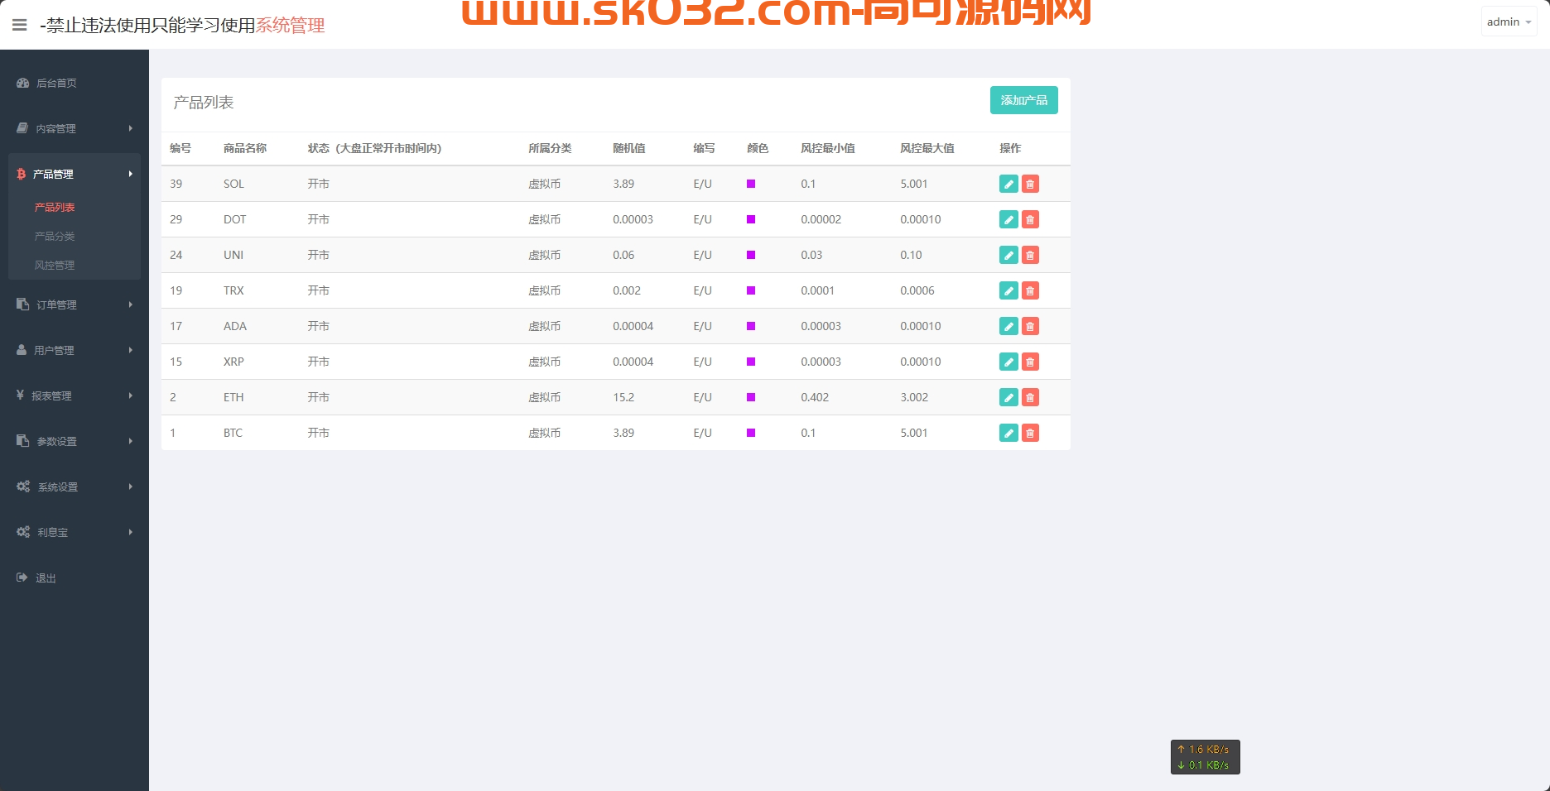Delete the SOL product row
1550x791 pixels.
click(1030, 184)
